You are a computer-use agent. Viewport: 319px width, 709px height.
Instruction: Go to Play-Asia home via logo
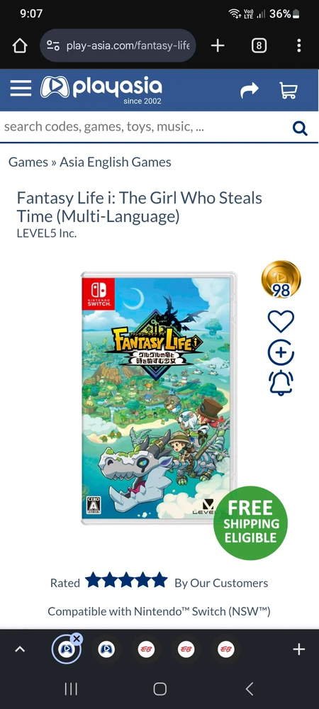101,89
